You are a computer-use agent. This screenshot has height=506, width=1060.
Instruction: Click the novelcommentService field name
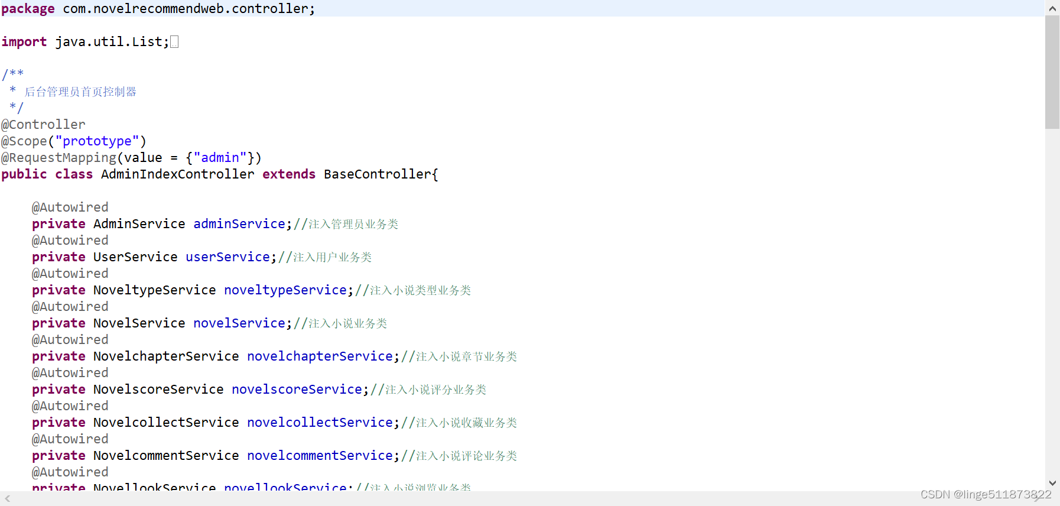point(320,456)
